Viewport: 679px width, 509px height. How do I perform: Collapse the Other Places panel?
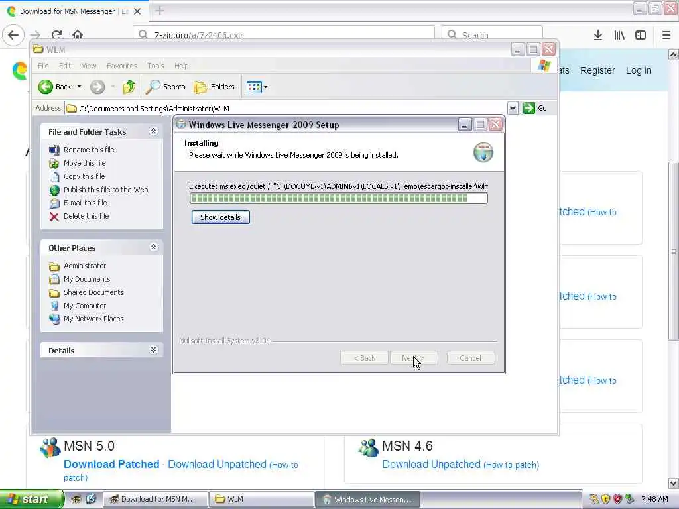[153, 247]
